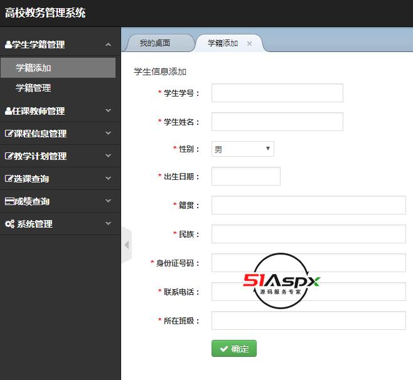
Task: Click the 学生信息添加 heading text
Action: click(x=160, y=71)
